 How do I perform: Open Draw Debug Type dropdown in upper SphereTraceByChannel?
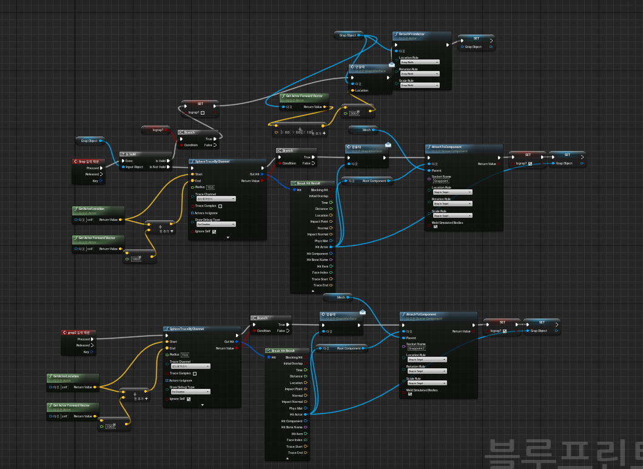[x=216, y=224]
